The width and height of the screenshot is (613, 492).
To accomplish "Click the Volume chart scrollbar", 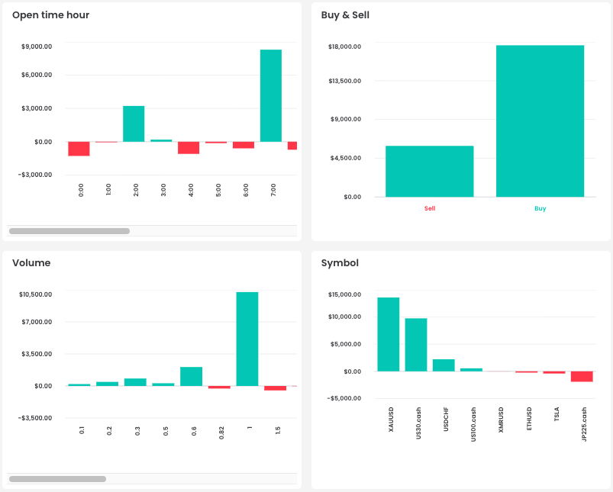I will [x=56, y=478].
